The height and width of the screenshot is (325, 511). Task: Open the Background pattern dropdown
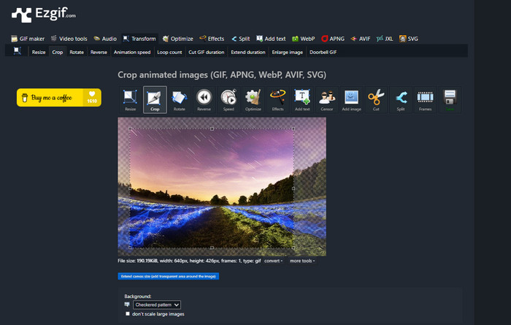pyautogui.click(x=157, y=305)
